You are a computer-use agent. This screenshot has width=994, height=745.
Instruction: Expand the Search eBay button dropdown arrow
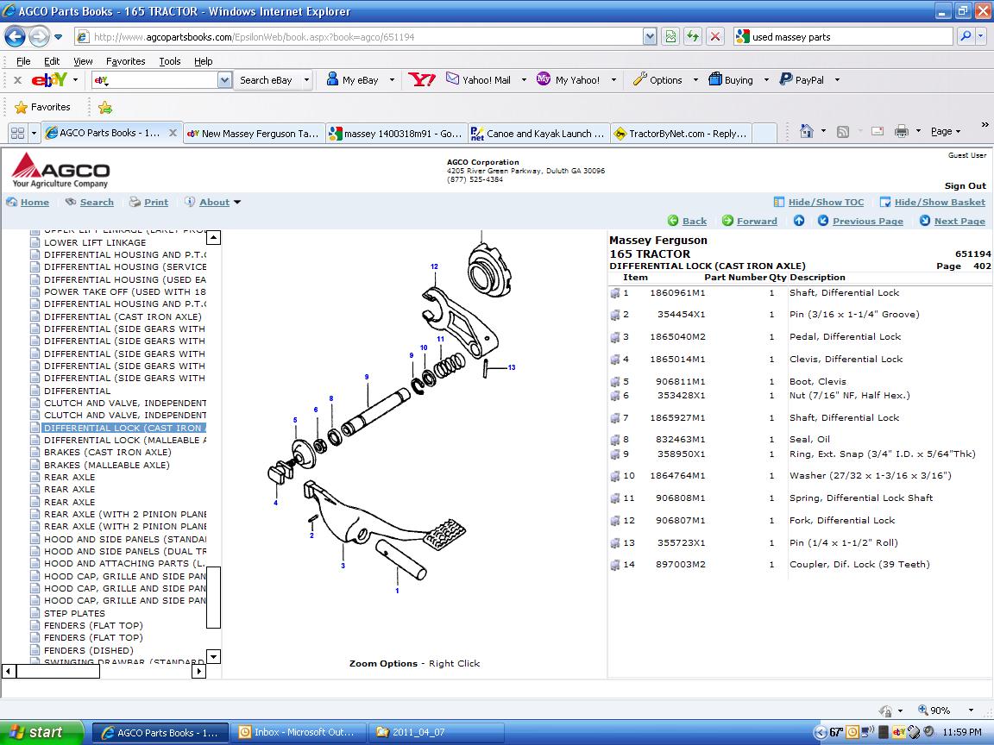click(x=307, y=80)
